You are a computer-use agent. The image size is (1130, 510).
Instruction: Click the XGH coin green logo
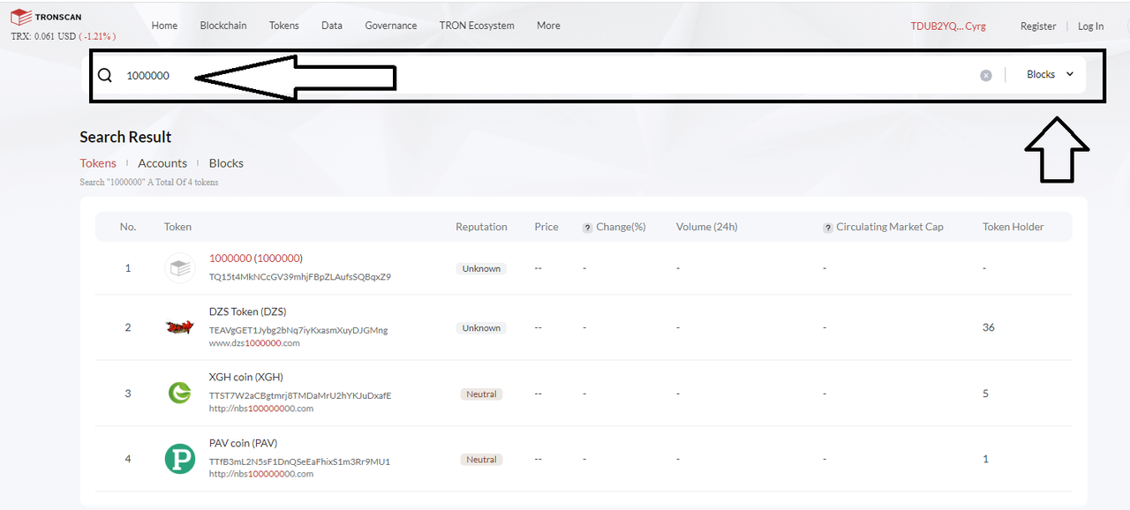point(180,393)
